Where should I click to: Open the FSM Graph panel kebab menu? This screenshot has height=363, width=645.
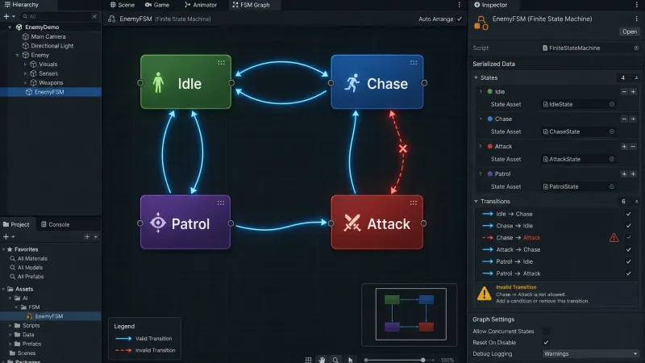click(x=460, y=5)
